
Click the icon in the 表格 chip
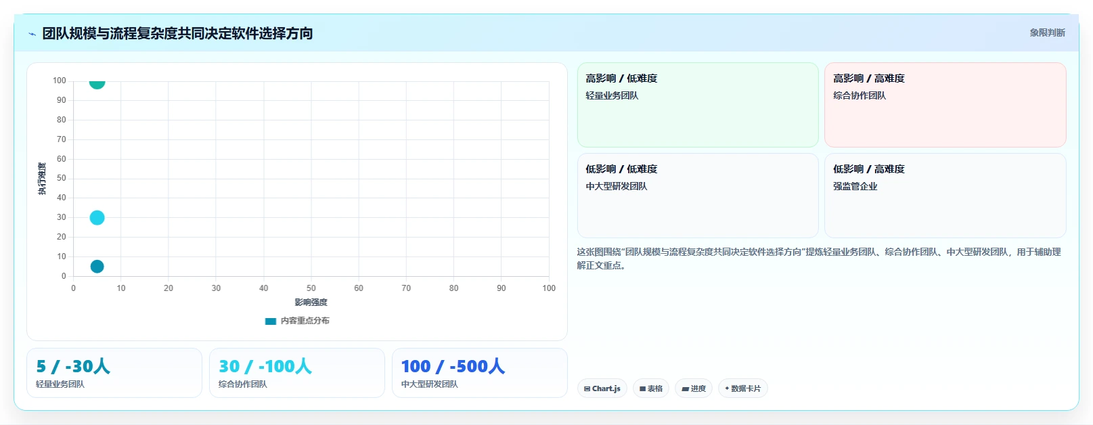[x=643, y=389]
